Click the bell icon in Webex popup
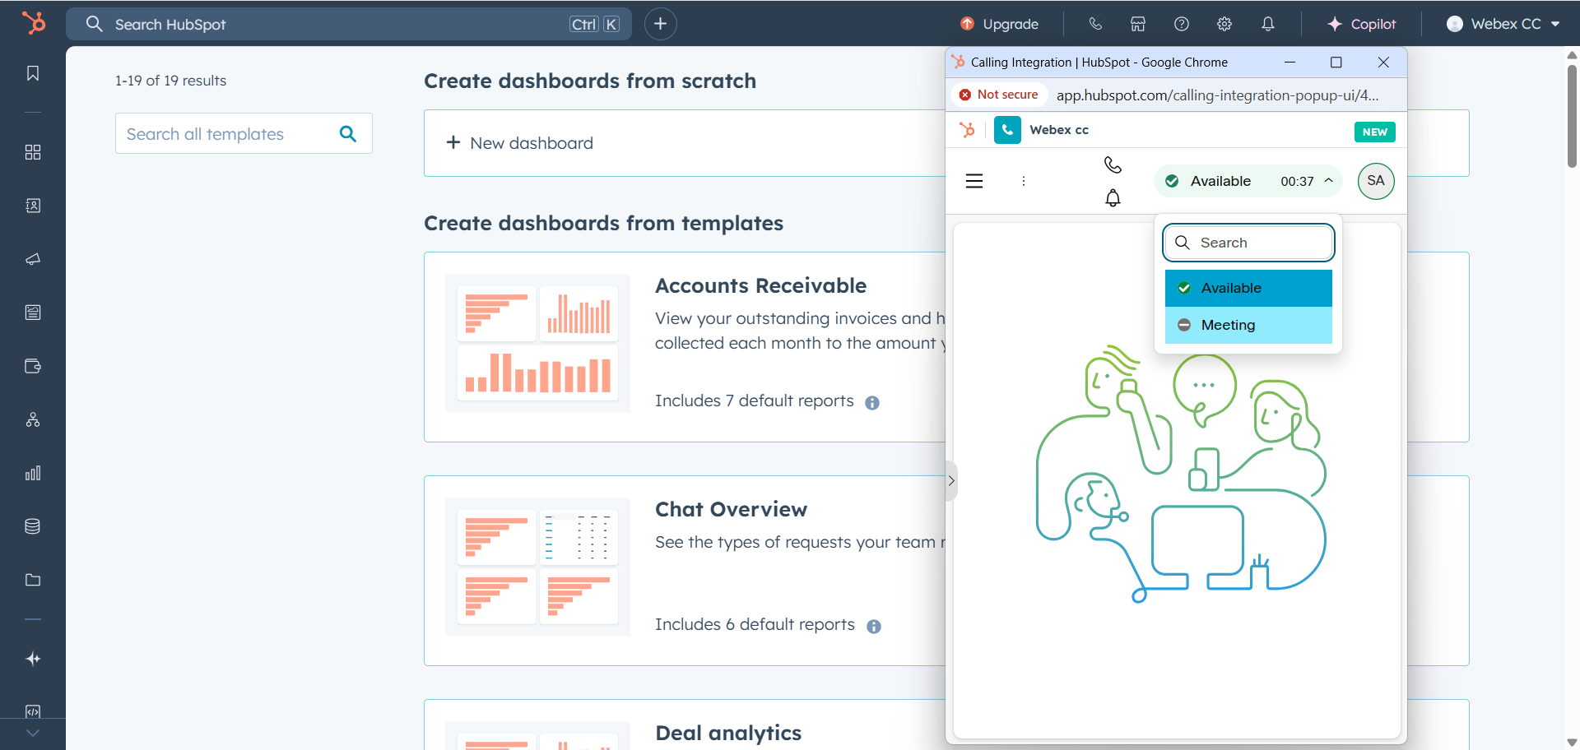The width and height of the screenshot is (1580, 750). pos(1113,198)
